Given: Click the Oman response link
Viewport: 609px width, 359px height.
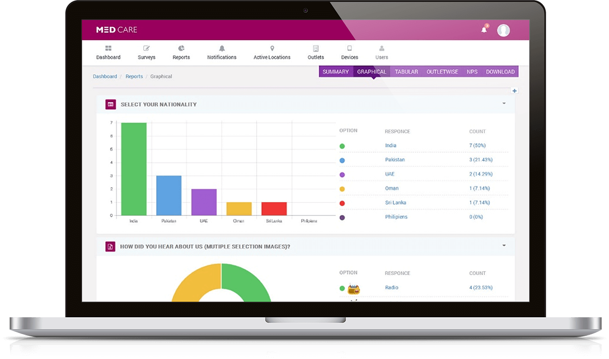Looking at the screenshot, I should [x=391, y=189].
